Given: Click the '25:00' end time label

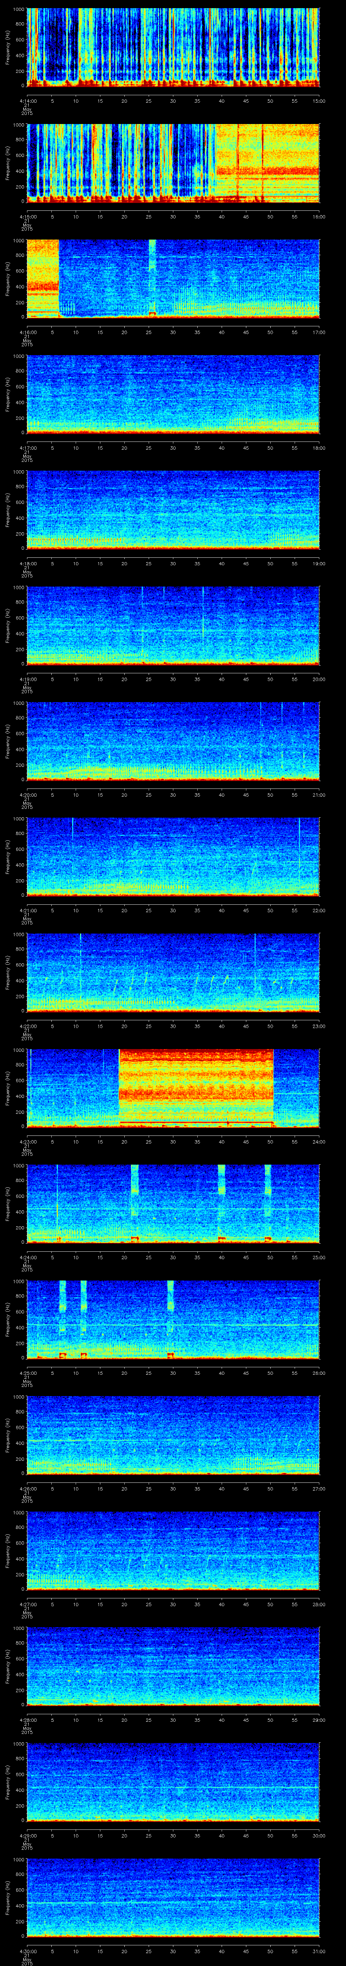Looking at the screenshot, I should click(319, 1257).
